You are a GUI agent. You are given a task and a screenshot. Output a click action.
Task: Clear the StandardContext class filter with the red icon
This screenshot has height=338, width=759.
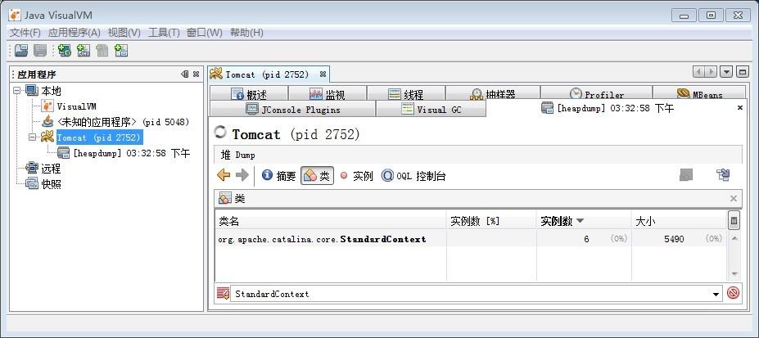734,293
